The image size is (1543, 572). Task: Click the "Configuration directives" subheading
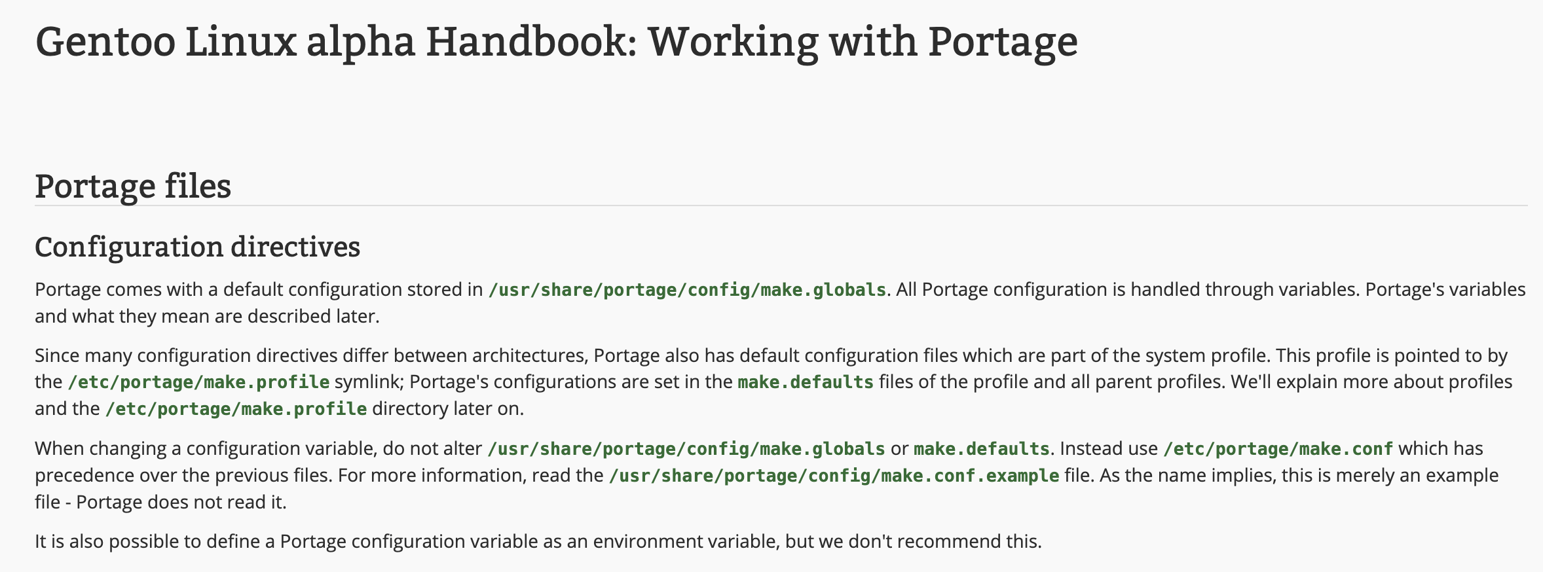tap(197, 247)
